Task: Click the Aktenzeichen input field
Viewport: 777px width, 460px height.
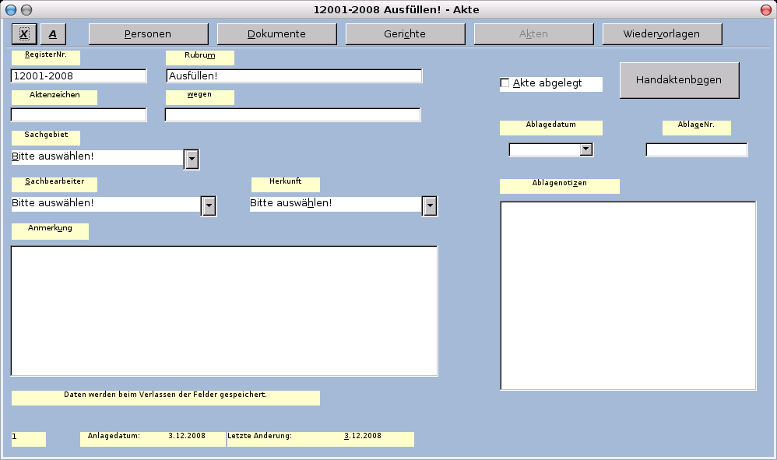Action: click(79, 115)
